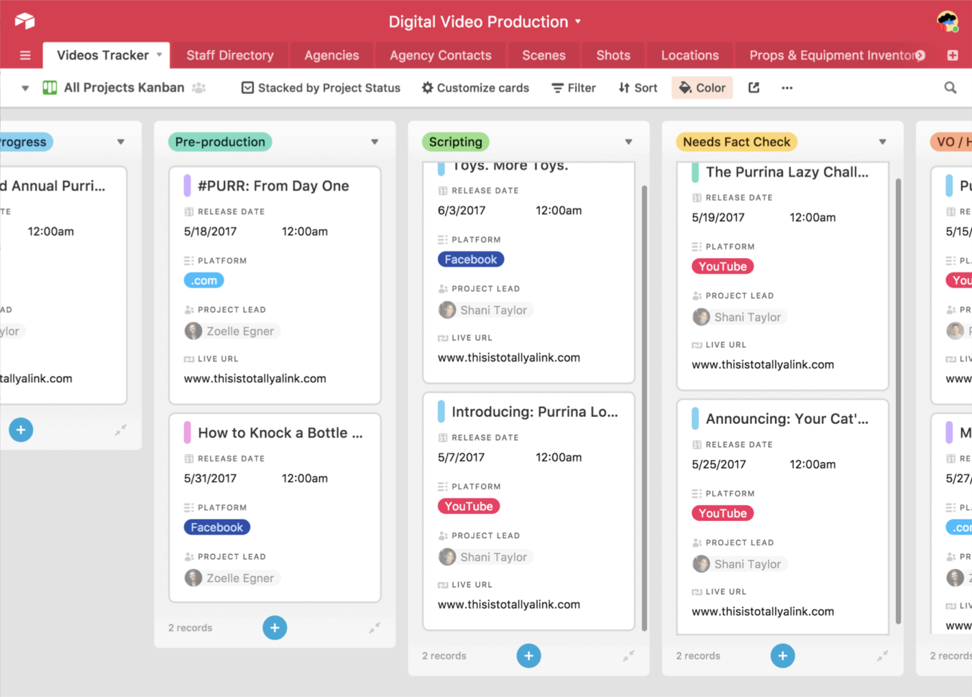The image size is (972, 697).
Task: Switch to the Staff Directory tab
Action: (229, 55)
